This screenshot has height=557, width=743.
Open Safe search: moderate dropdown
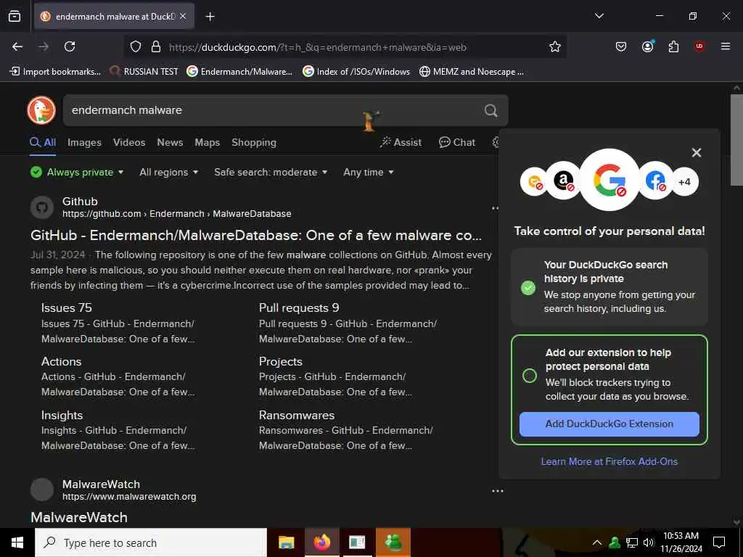coord(271,172)
